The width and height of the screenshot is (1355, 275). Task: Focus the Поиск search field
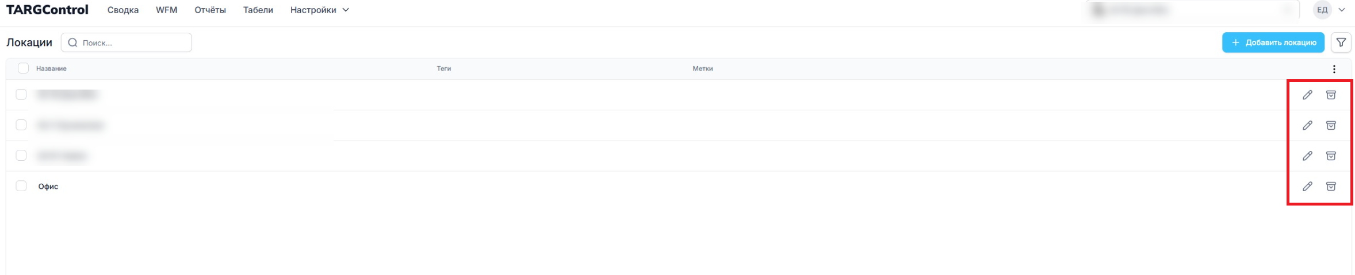(132, 42)
